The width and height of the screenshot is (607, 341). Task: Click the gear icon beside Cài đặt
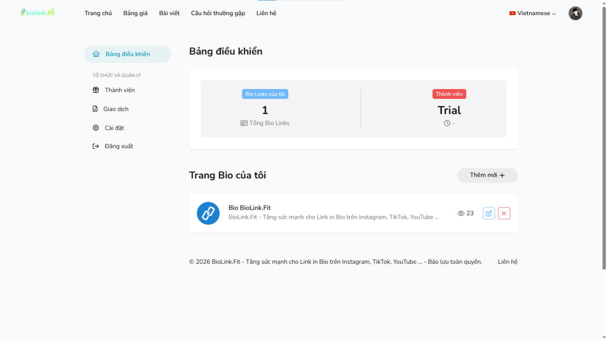pos(96,128)
